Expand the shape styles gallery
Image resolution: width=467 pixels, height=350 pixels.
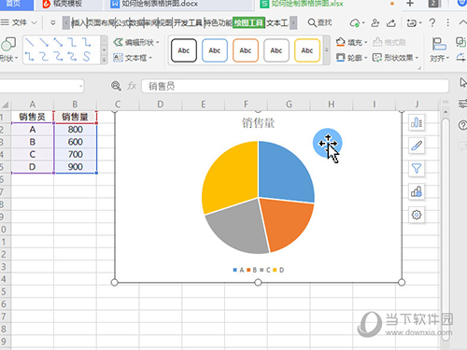327,49
